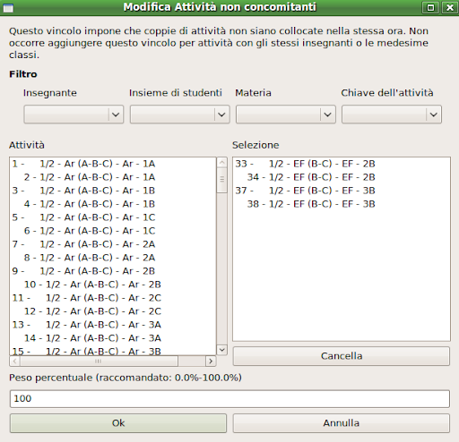Click the Annulla button

[x=342, y=423]
